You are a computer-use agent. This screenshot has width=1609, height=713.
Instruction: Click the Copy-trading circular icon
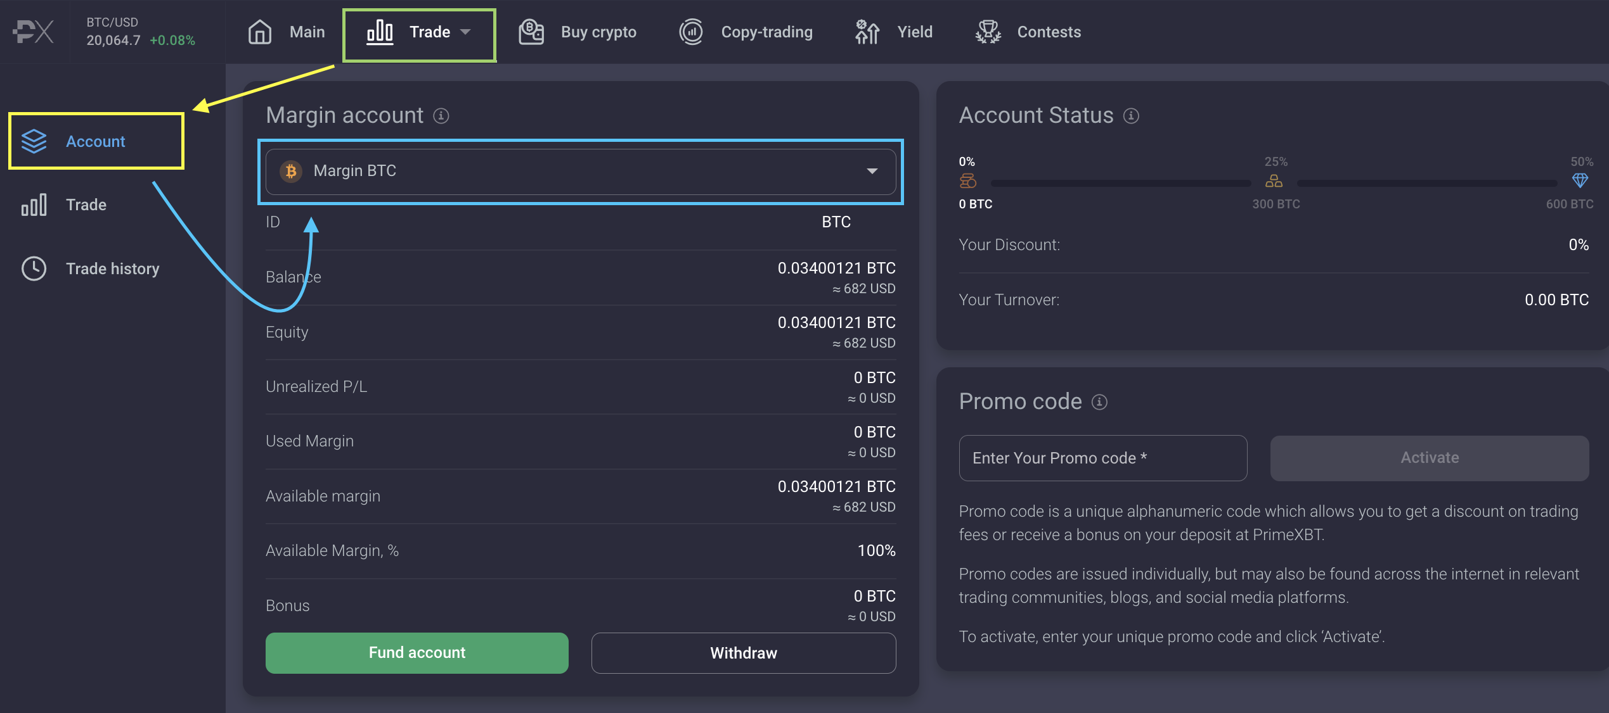point(691,32)
